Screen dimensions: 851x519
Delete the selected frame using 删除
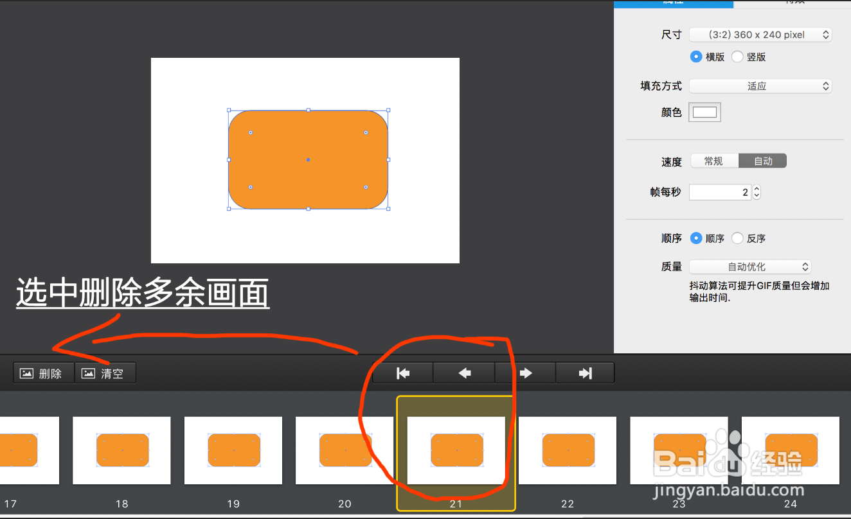(43, 373)
